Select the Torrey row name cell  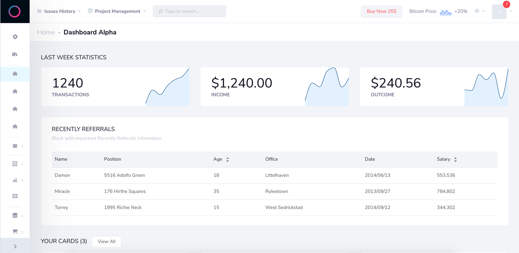pyautogui.click(x=61, y=207)
